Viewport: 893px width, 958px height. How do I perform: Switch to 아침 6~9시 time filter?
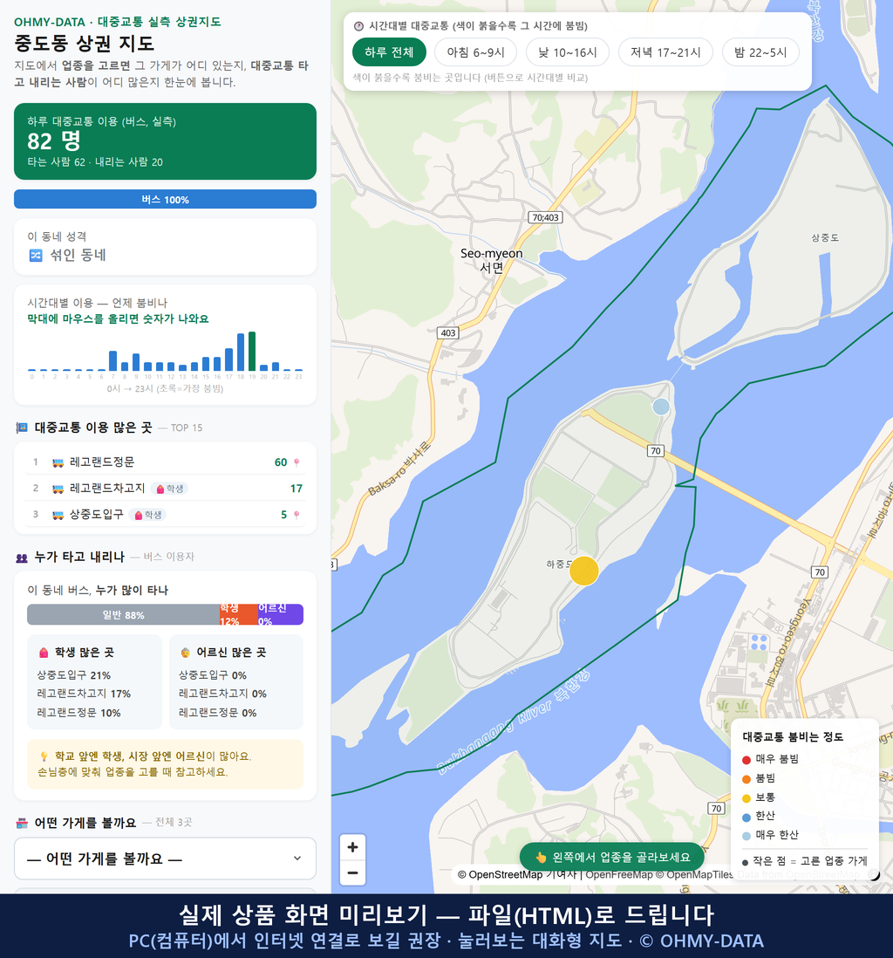476,52
